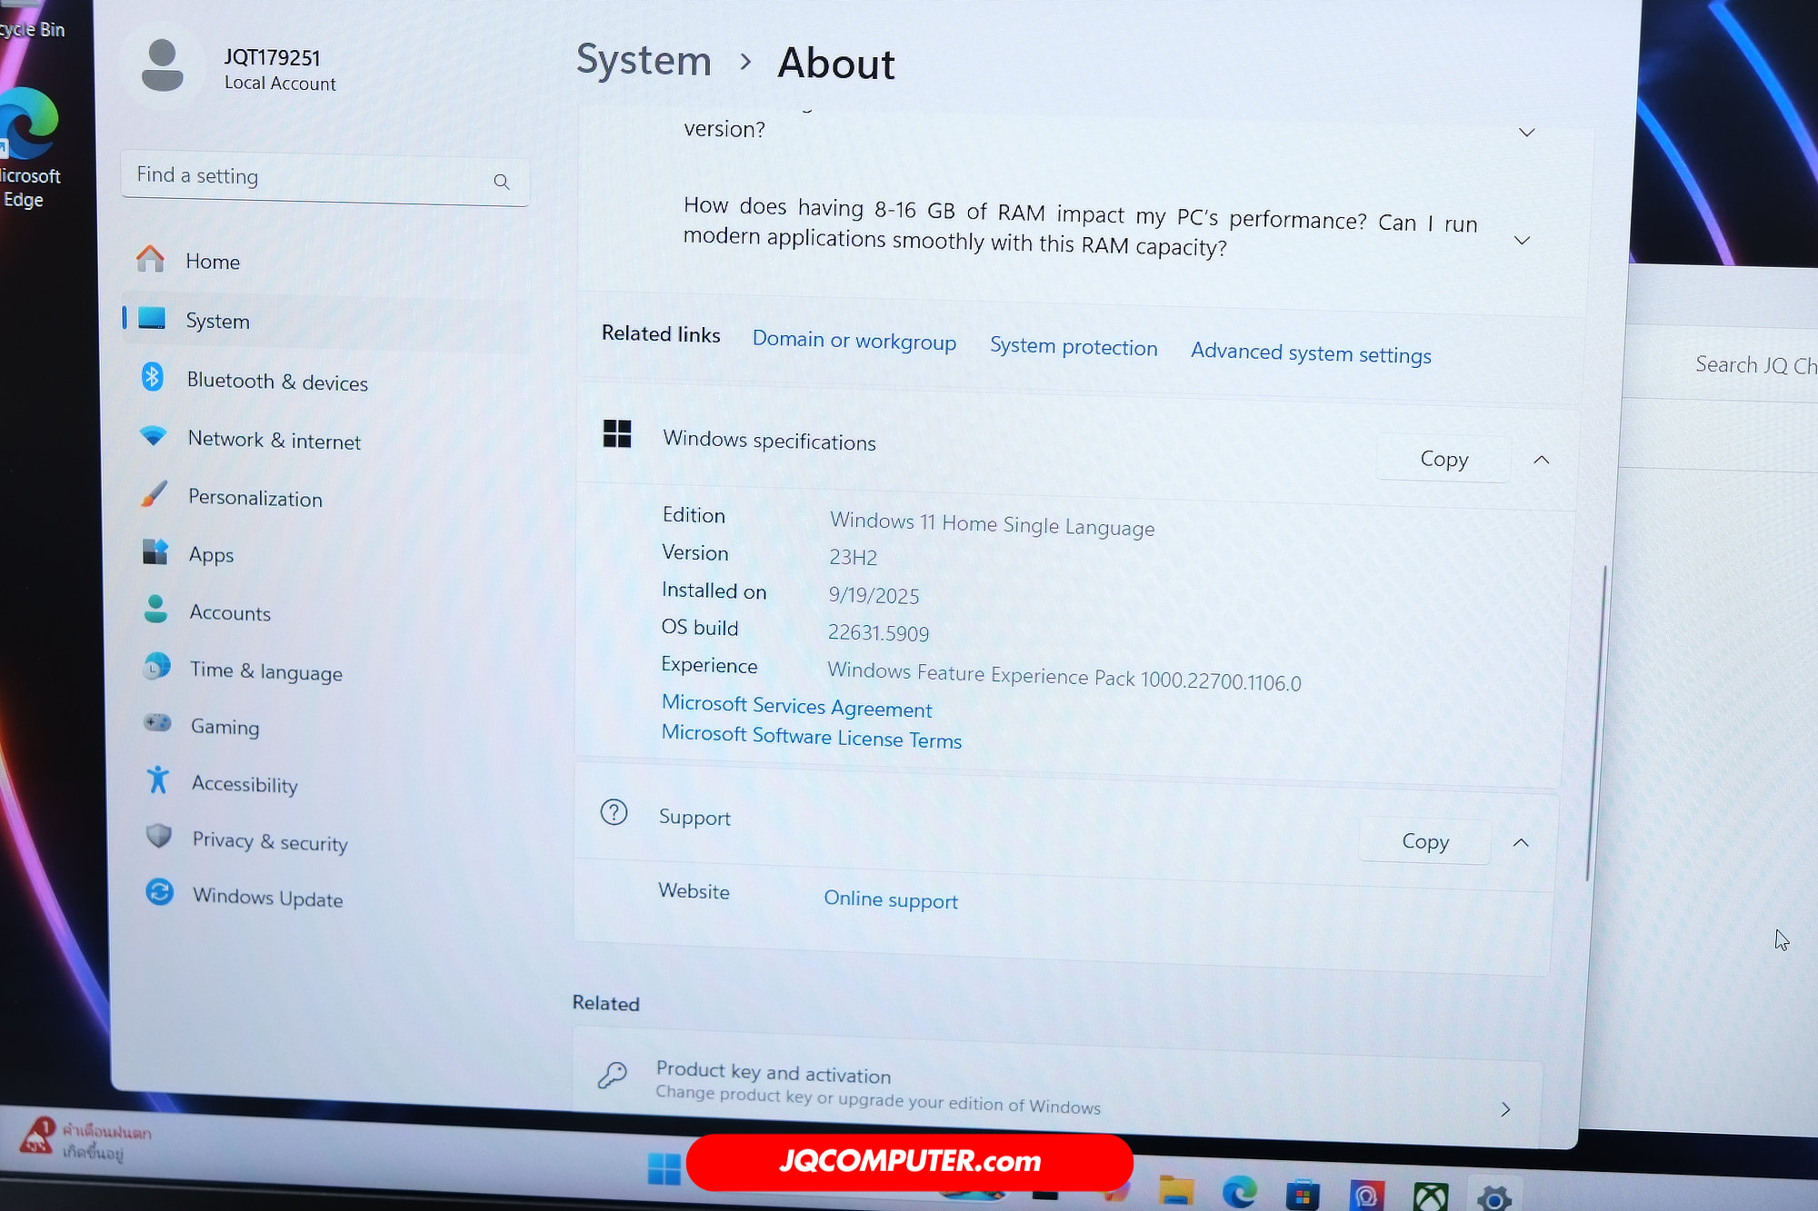Open the Product key and activation chevron
This screenshot has width=1818, height=1211.
(x=1505, y=1109)
